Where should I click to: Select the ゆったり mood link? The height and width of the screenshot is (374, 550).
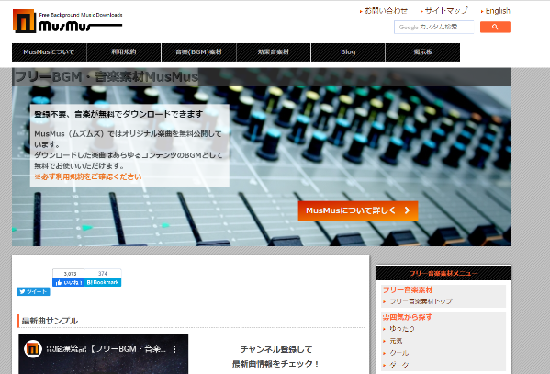pyautogui.click(x=402, y=329)
